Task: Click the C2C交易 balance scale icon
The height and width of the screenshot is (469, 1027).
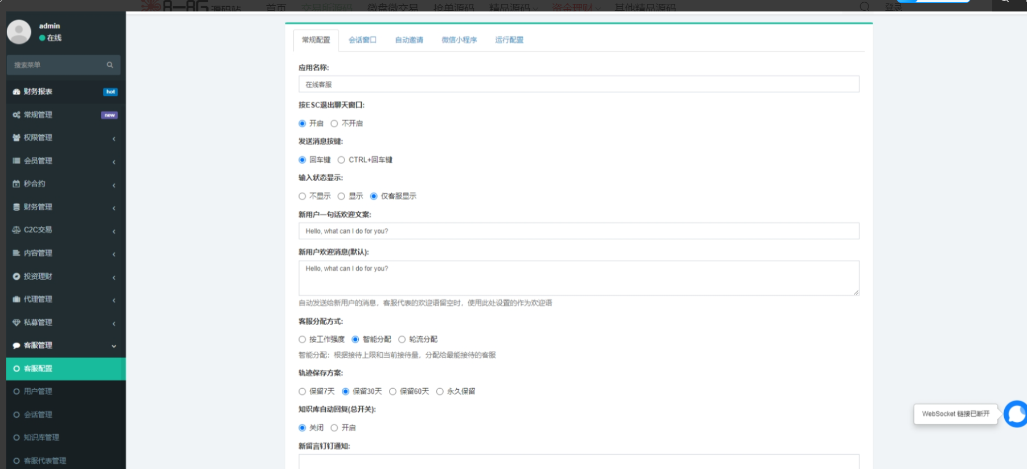Action: (17, 230)
